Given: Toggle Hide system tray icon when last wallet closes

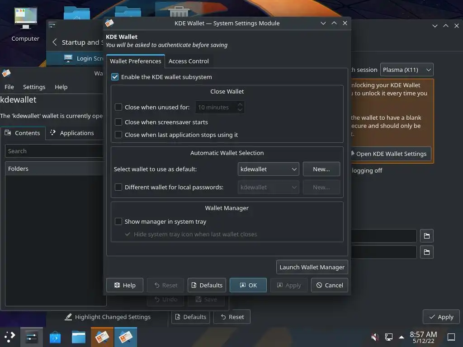Looking at the screenshot, I should click(128, 234).
